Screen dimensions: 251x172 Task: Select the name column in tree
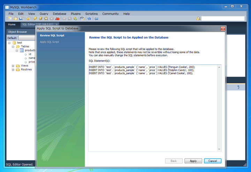(x=32, y=58)
